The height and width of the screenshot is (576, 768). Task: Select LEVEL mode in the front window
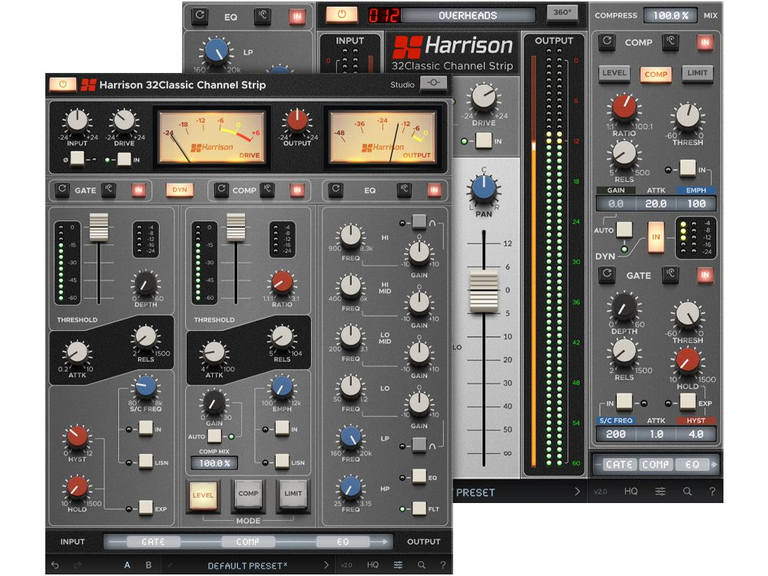pyautogui.click(x=202, y=495)
